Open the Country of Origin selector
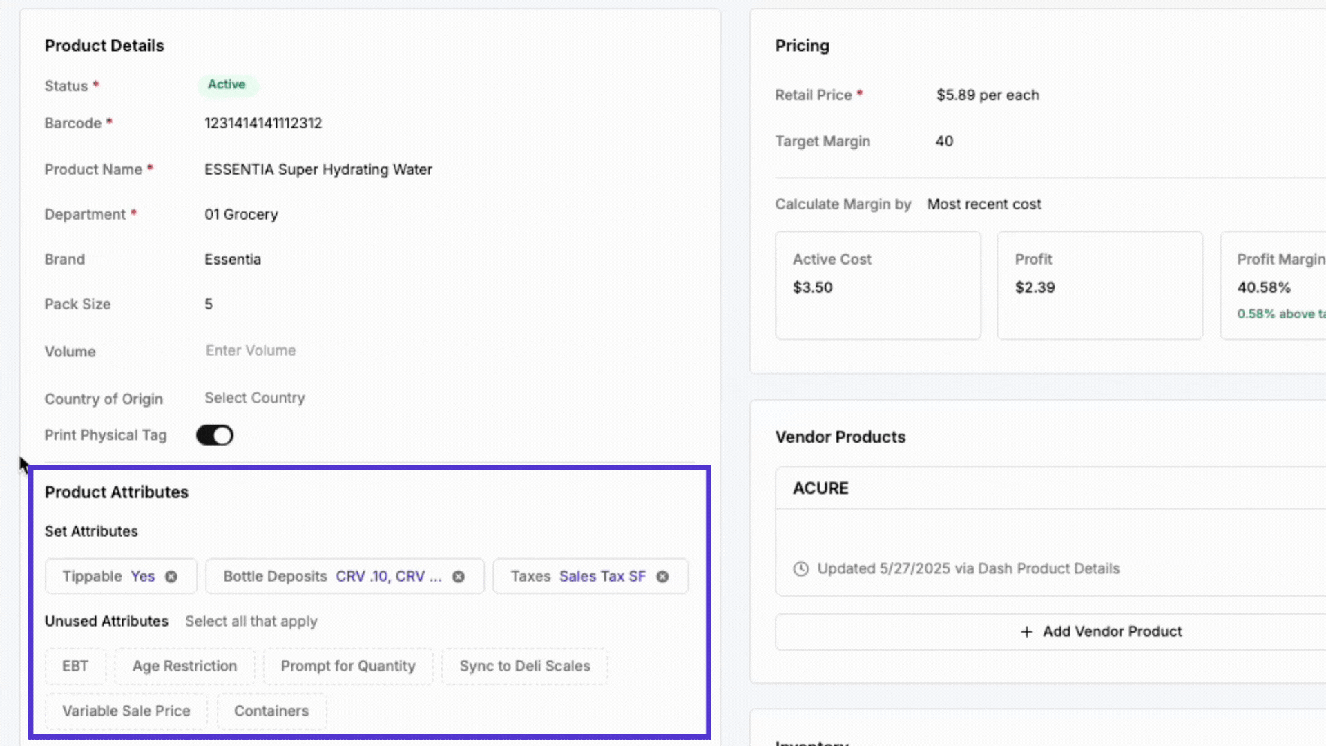Image resolution: width=1326 pixels, height=746 pixels. tap(254, 398)
